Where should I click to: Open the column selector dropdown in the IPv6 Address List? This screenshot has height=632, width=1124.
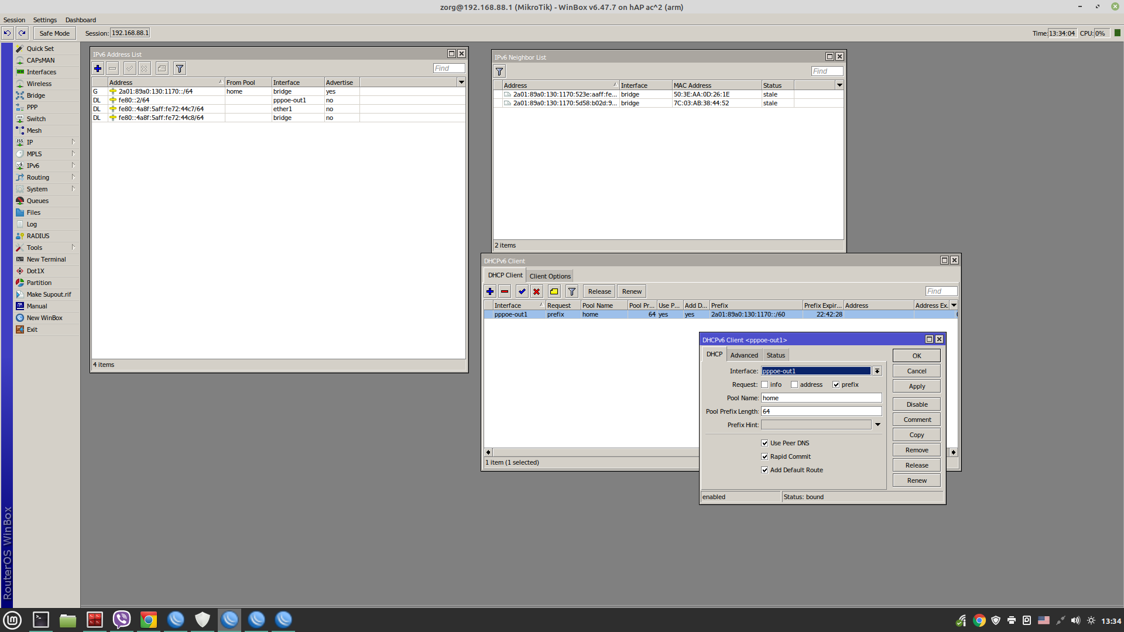tap(461, 83)
